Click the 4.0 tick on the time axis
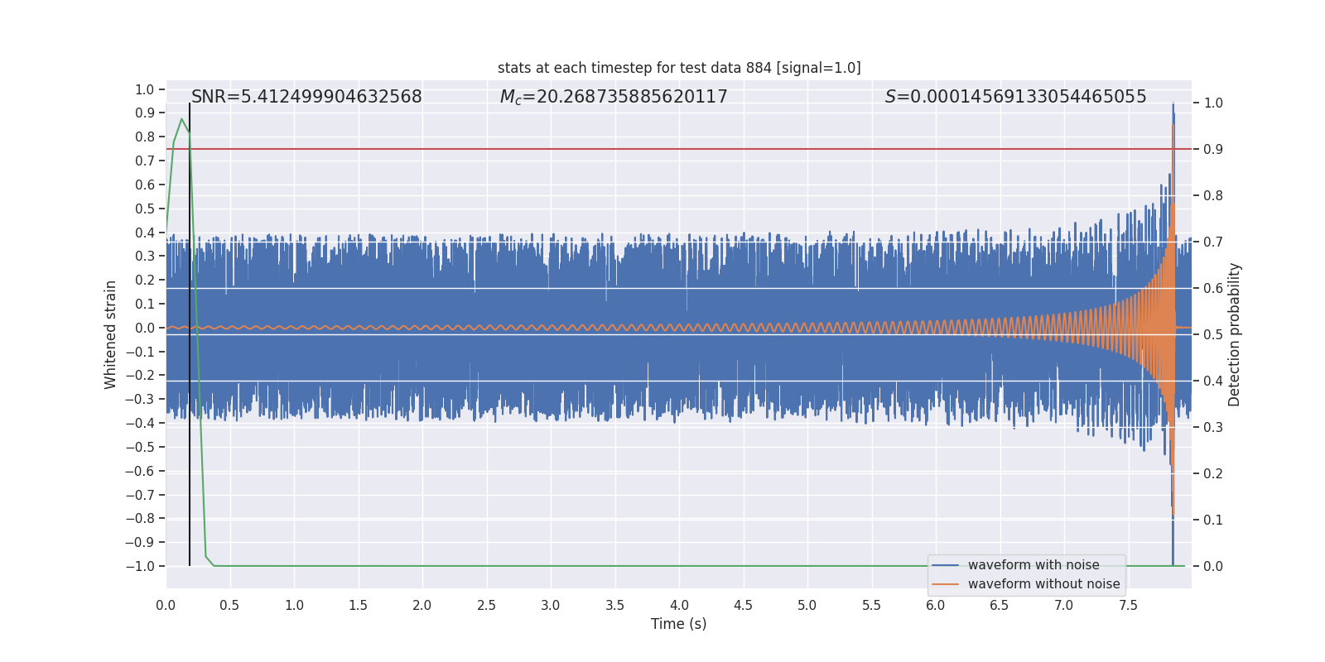This screenshot has height=662, width=1325. (x=679, y=605)
